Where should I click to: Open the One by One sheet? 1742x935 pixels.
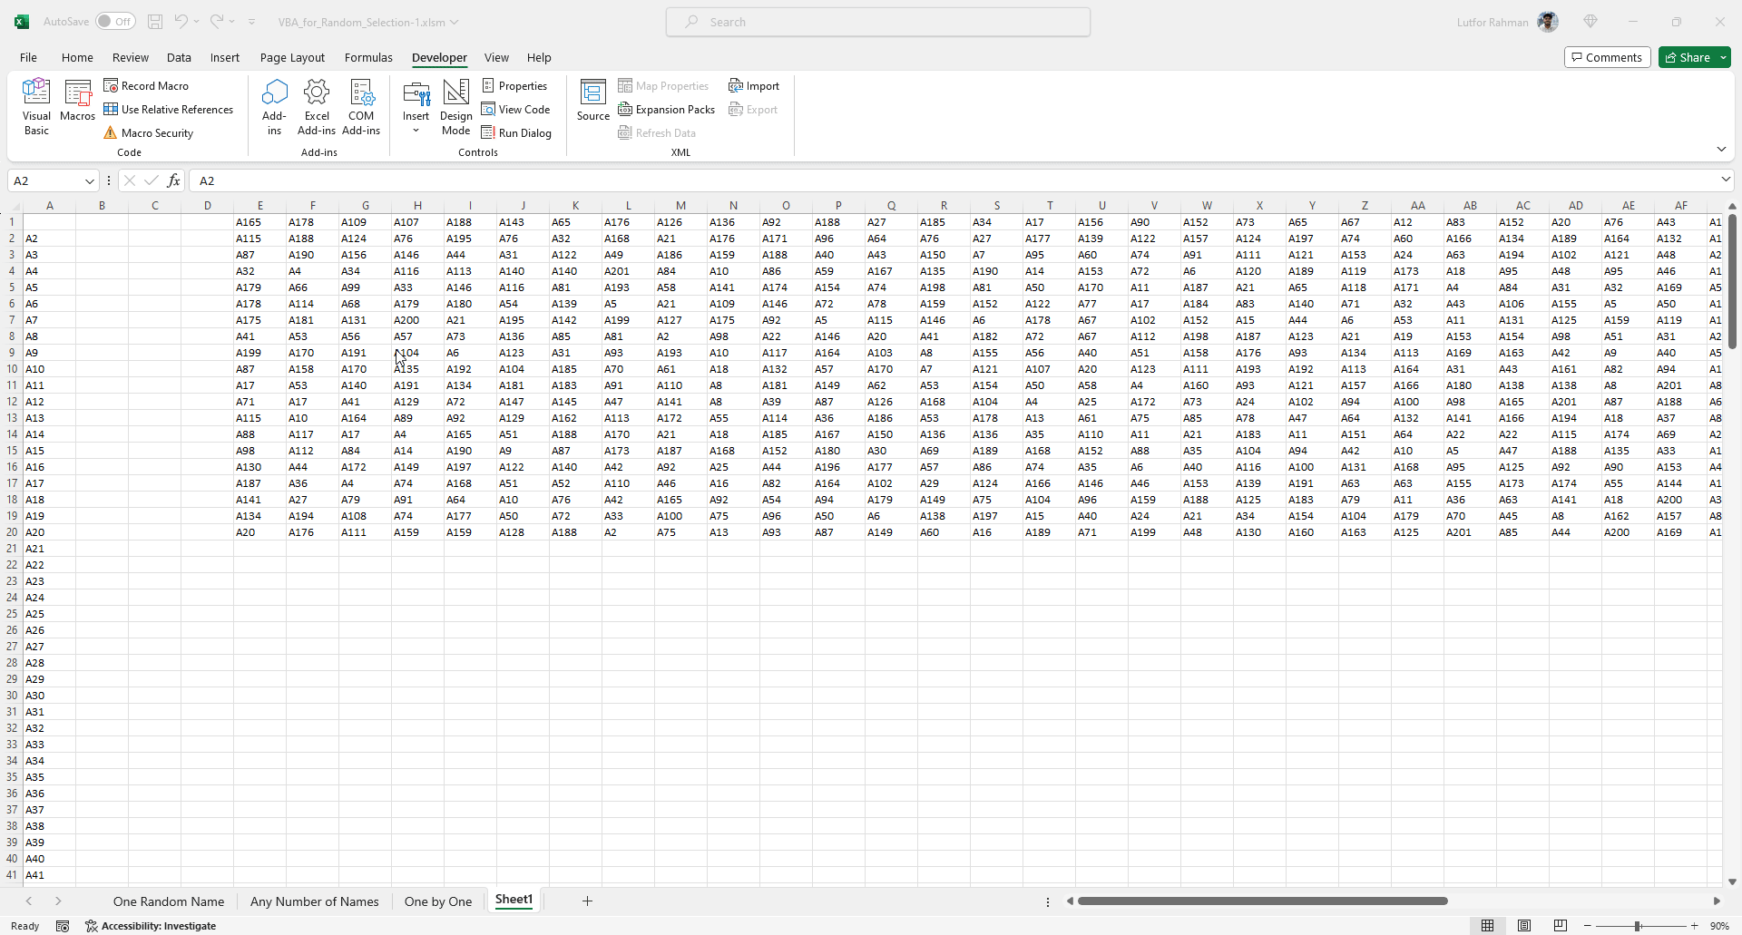(x=438, y=901)
